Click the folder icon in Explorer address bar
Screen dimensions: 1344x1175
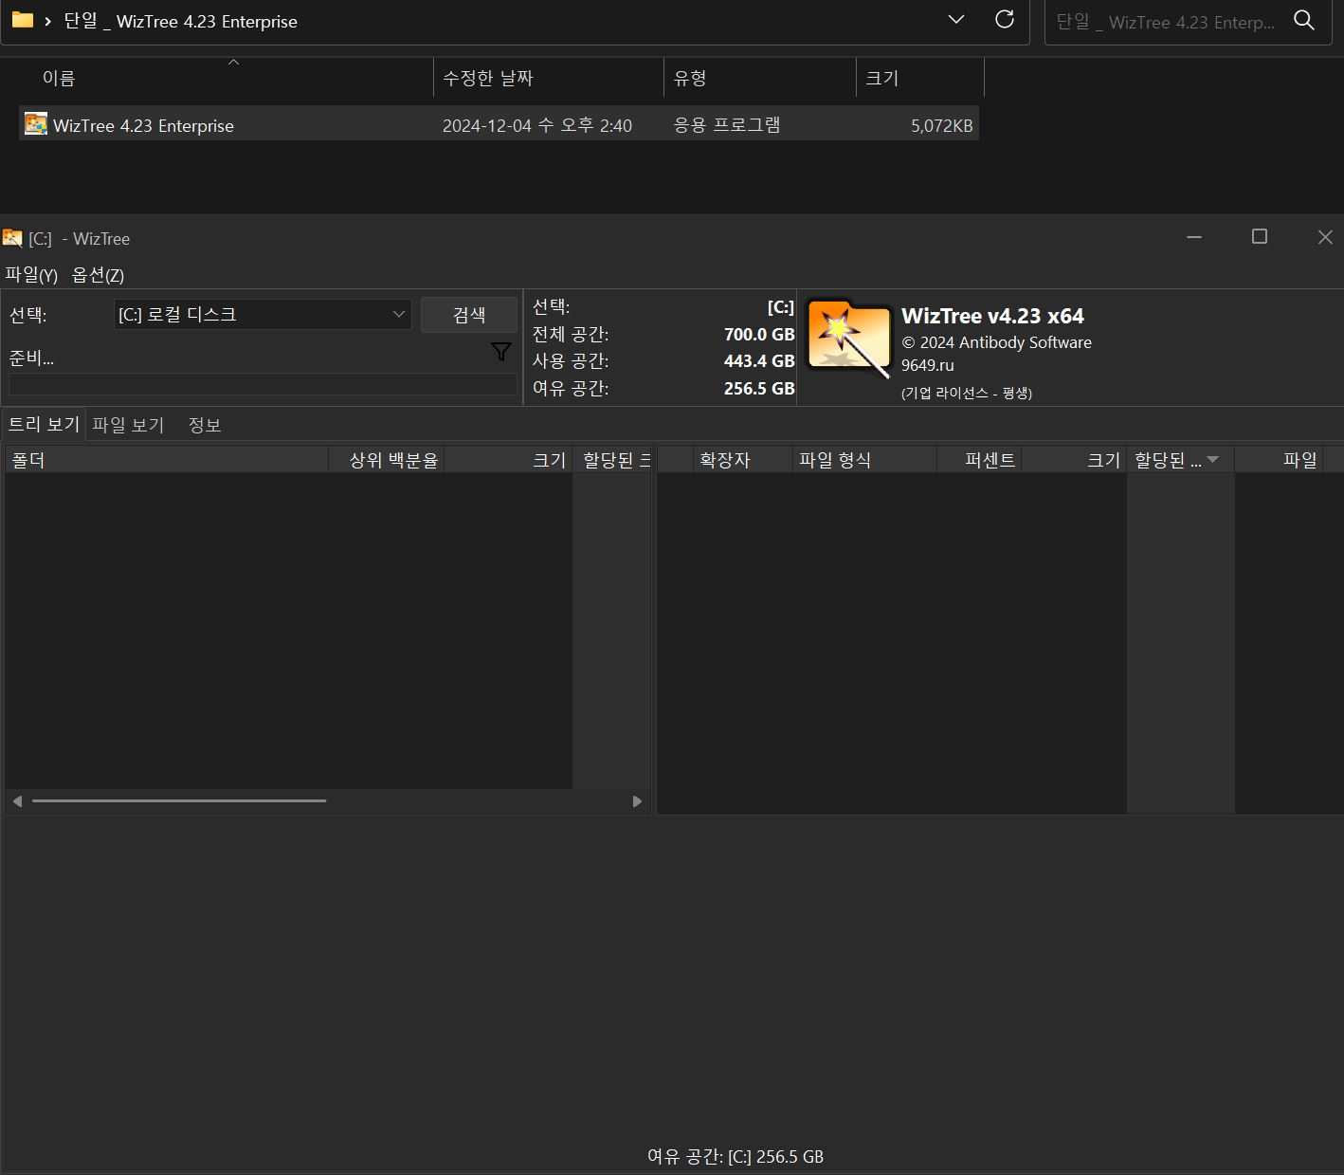tap(23, 20)
